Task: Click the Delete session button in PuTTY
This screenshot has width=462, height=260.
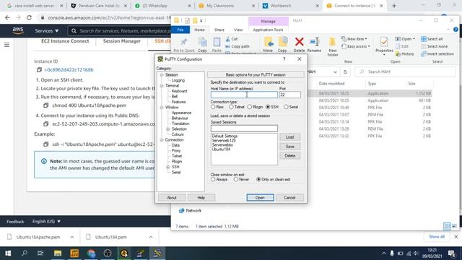Action: (289, 156)
